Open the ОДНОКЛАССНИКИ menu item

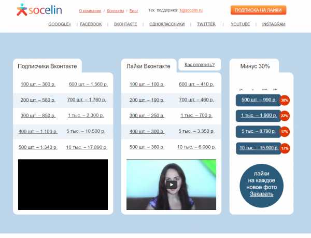click(167, 24)
